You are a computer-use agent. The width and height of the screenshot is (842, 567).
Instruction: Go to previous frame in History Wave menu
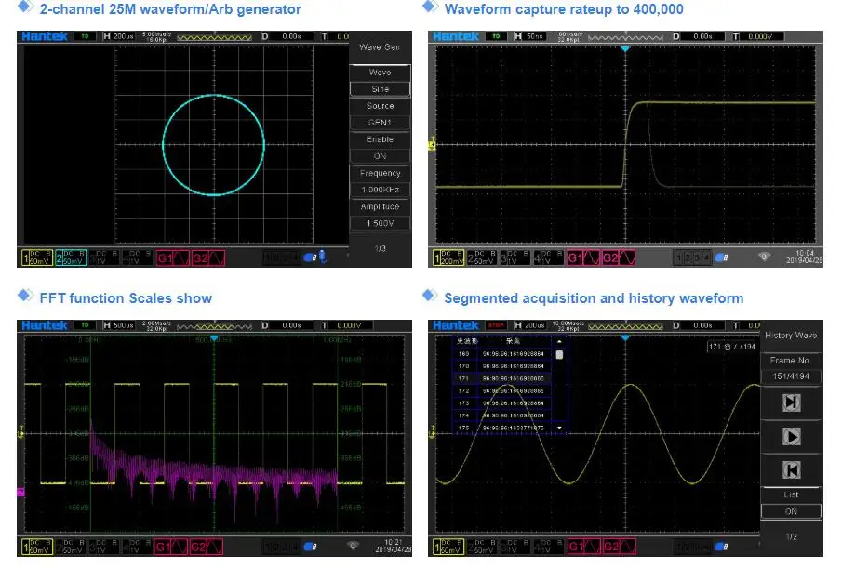click(791, 470)
